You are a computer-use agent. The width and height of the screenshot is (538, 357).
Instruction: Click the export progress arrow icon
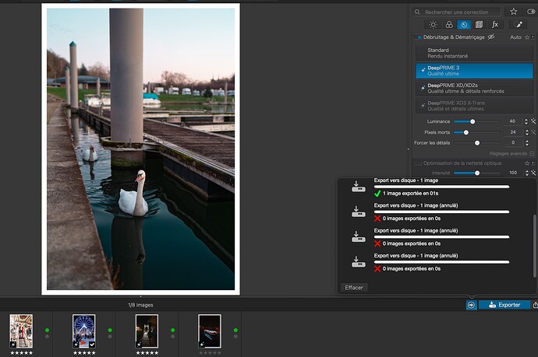coord(471,305)
